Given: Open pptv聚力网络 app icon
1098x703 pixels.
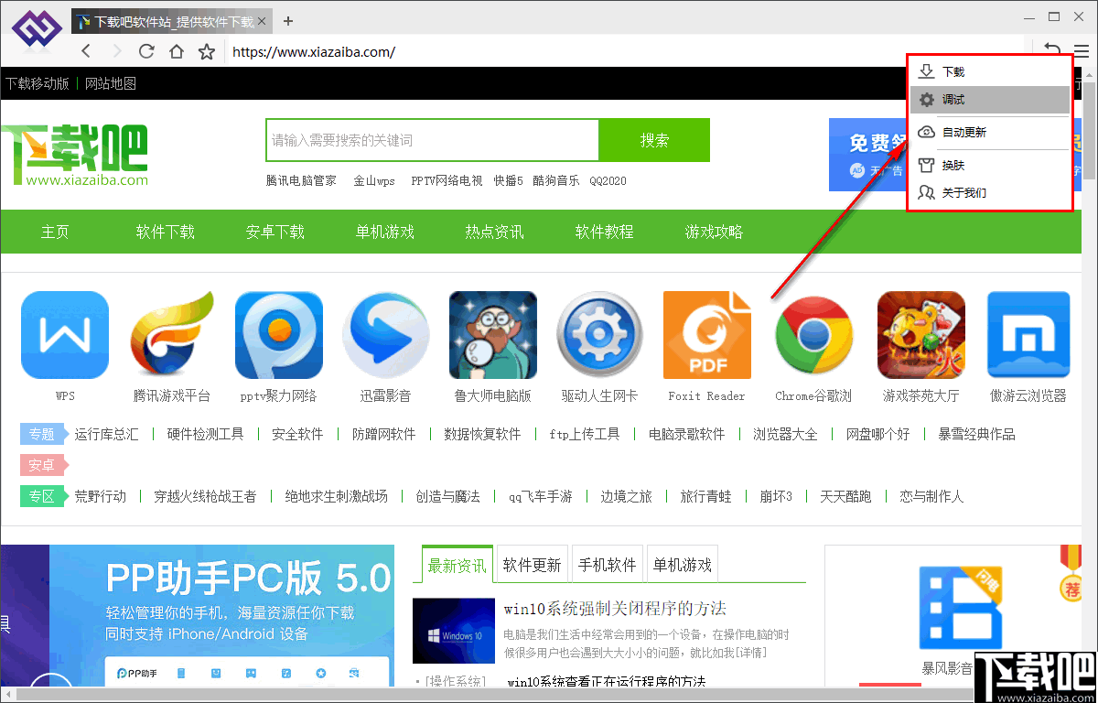Looking at the screenshot, I should [x=279, y=335].
